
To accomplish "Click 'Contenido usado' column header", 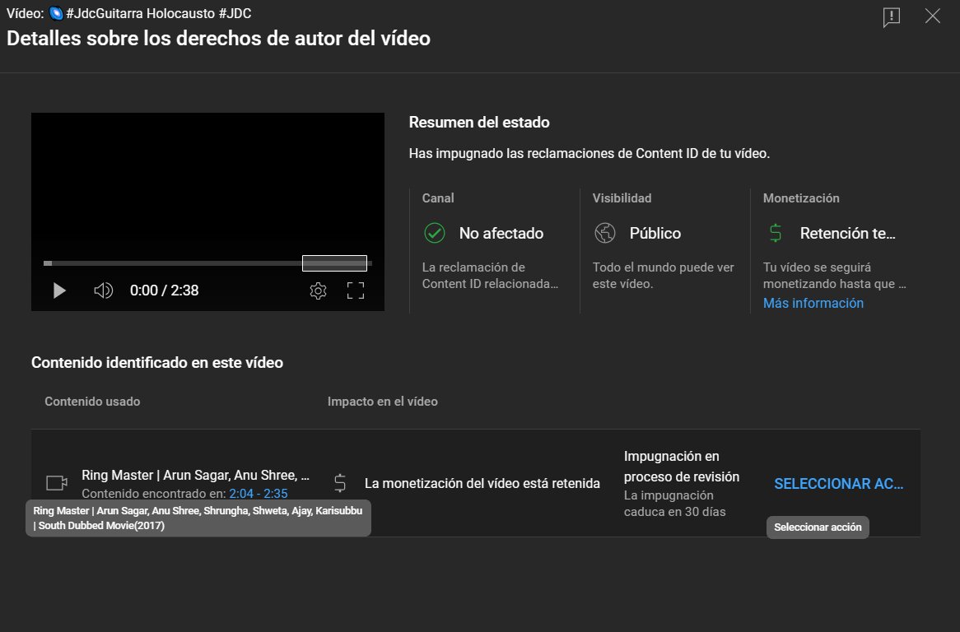I will (92, 402).
